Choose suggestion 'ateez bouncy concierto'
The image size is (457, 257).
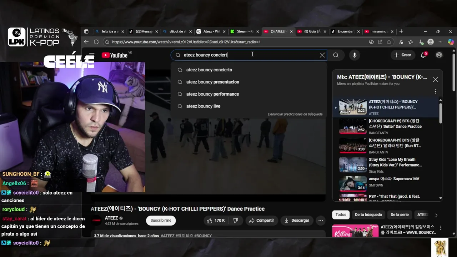coord(248,70)
